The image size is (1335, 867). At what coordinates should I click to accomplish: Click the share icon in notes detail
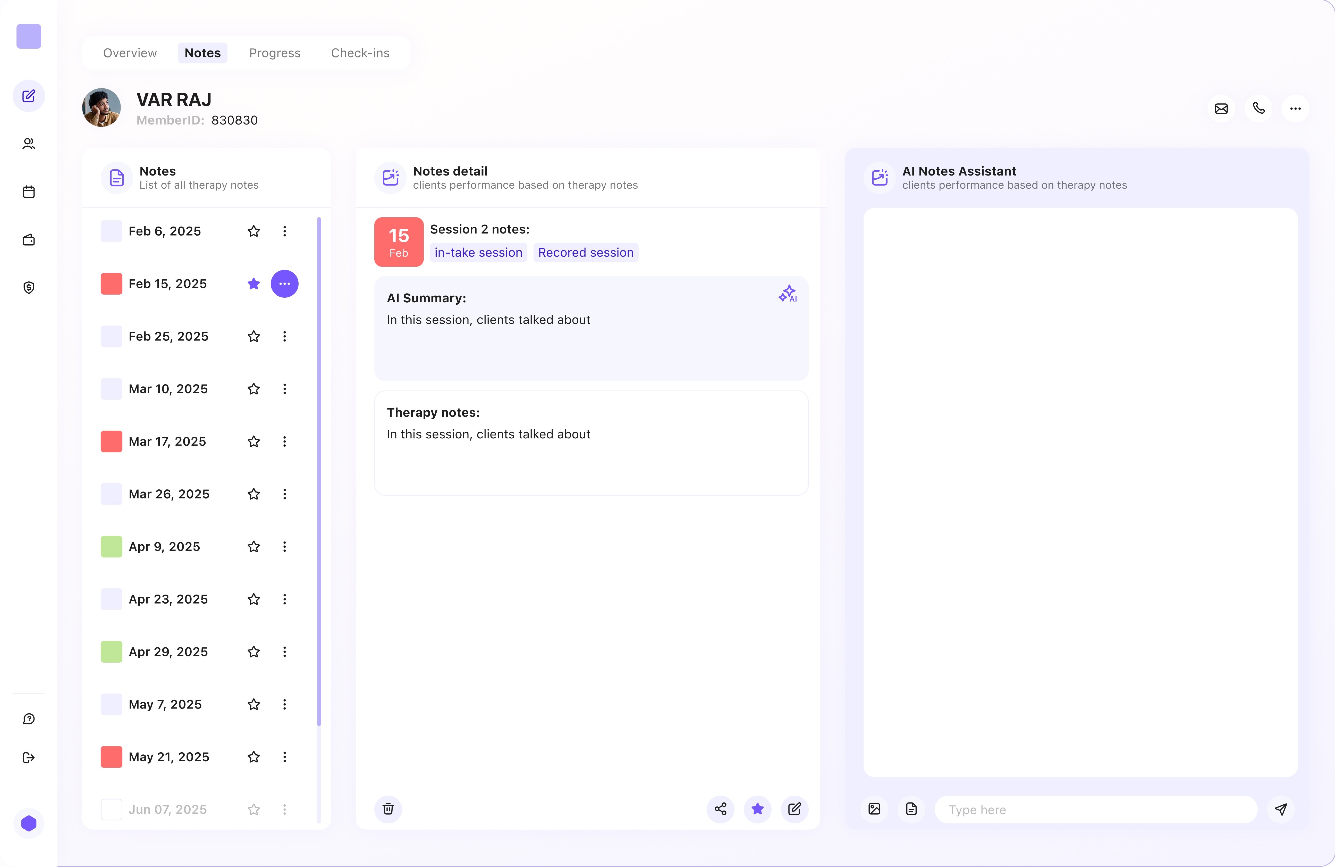click(x=720, y=809)
